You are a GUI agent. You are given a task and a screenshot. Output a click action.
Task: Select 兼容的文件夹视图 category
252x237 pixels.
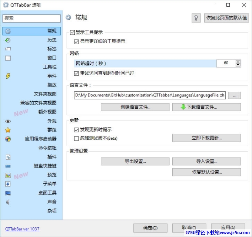click(x=39, y=103)
